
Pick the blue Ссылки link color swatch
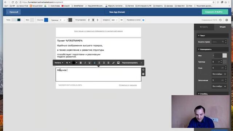pyautogui.click(x=46, y=20)
